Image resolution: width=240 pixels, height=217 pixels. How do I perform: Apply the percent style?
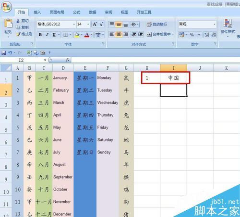point(192,35)
